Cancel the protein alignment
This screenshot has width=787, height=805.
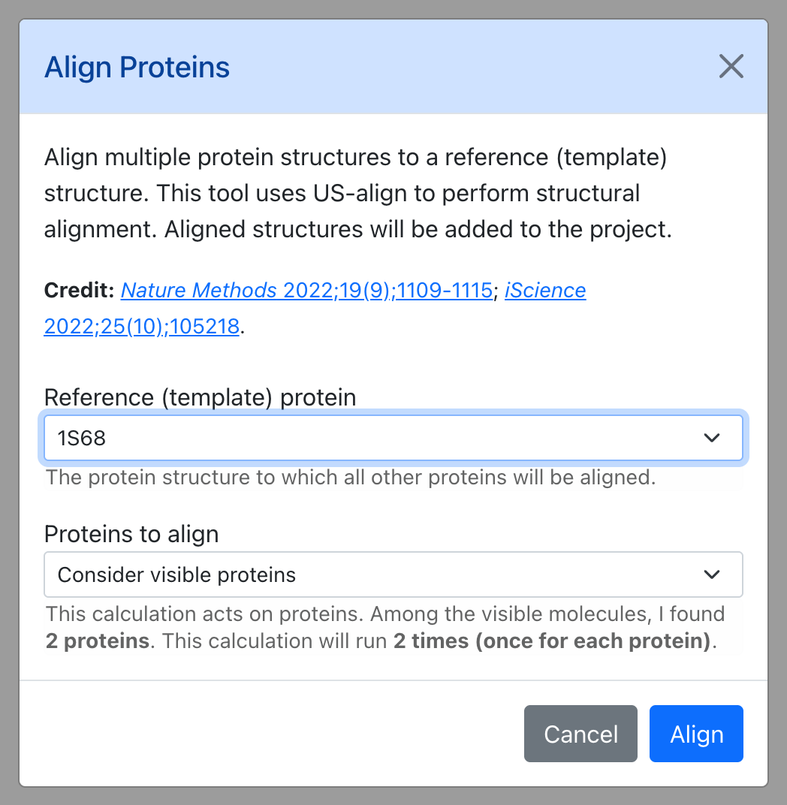click(x=580, y=734)
